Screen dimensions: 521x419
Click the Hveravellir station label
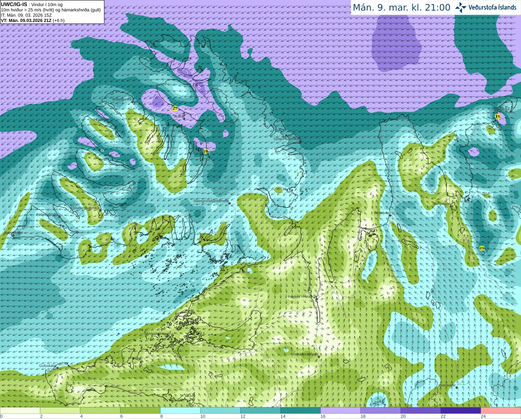pyautogui.click(x=447, y=385)
